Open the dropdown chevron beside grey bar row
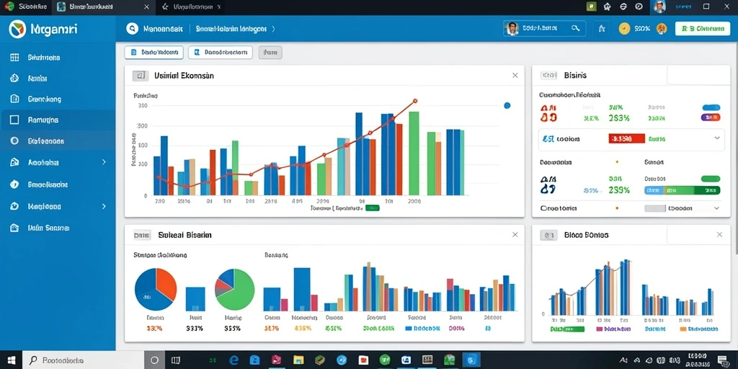Image resolution: width=738 pixels, height=369 pixels. point(717,208)
